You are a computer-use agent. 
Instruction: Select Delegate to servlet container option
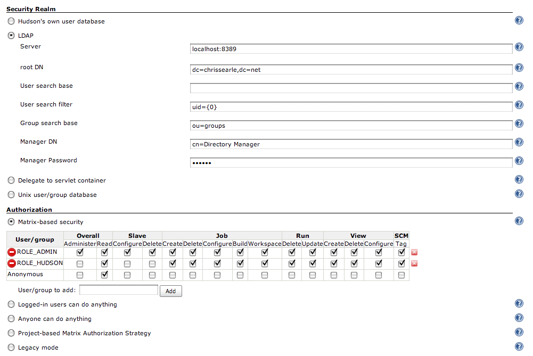coord(11,181)
